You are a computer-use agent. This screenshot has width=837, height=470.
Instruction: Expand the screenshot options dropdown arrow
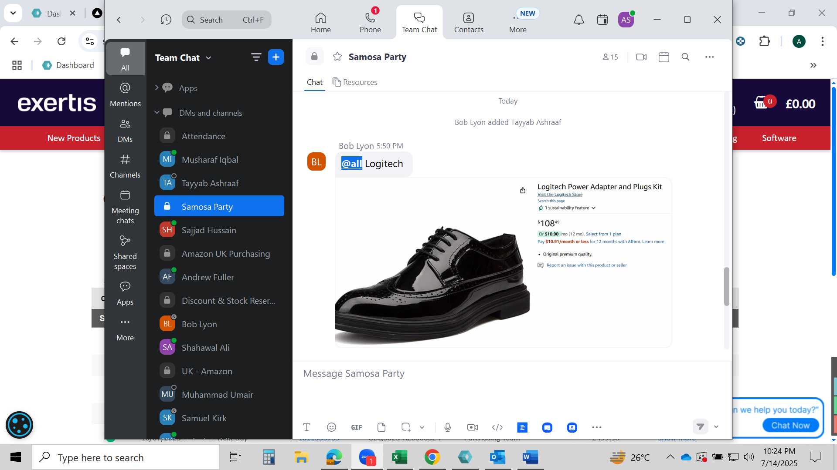[422, 427]
